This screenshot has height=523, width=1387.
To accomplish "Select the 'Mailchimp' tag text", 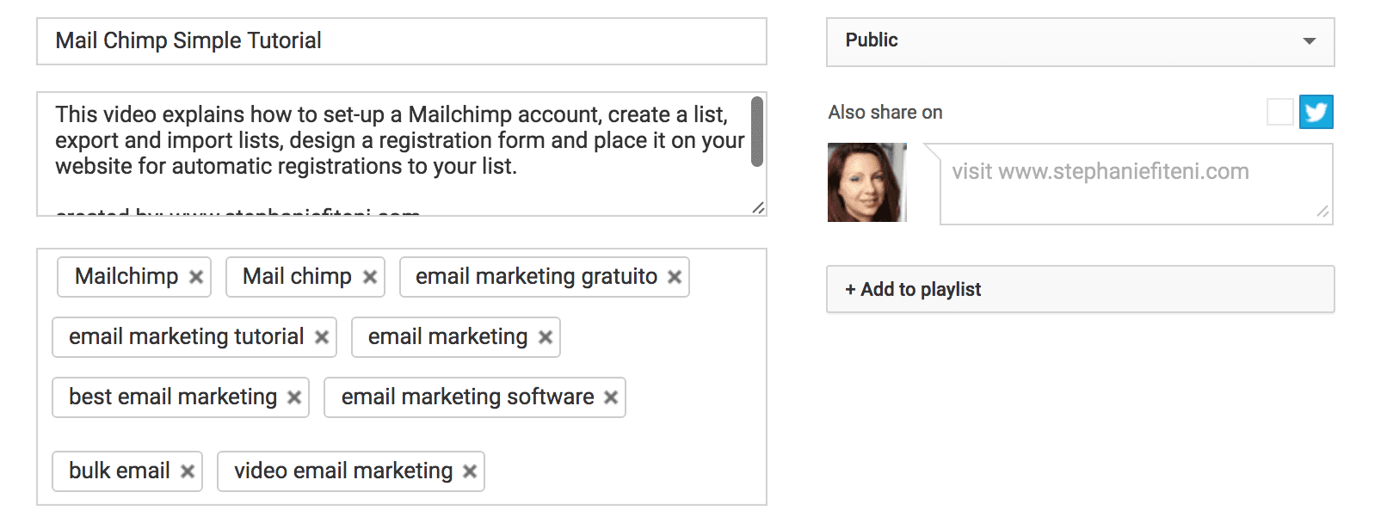I will point(126,276).
